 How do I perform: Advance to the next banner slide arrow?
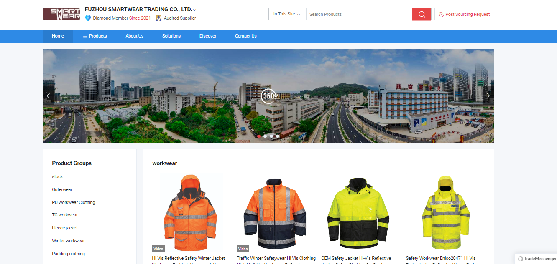tap(488, 96)
